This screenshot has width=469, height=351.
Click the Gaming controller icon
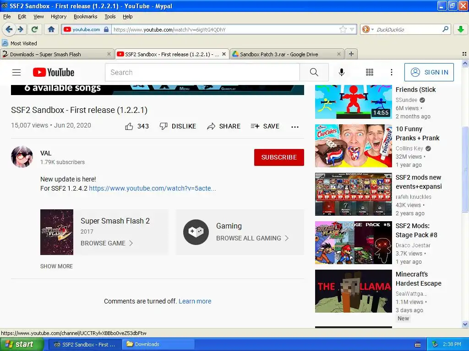coord(196,232)
